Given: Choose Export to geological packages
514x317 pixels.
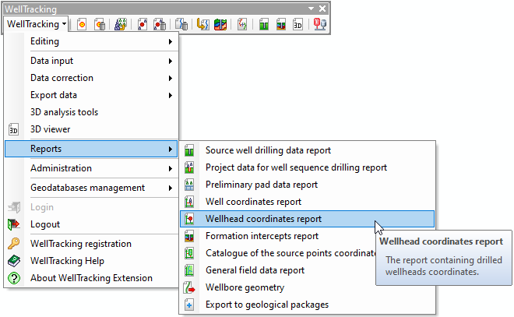Looking at the screenshot, I should 307,305.
